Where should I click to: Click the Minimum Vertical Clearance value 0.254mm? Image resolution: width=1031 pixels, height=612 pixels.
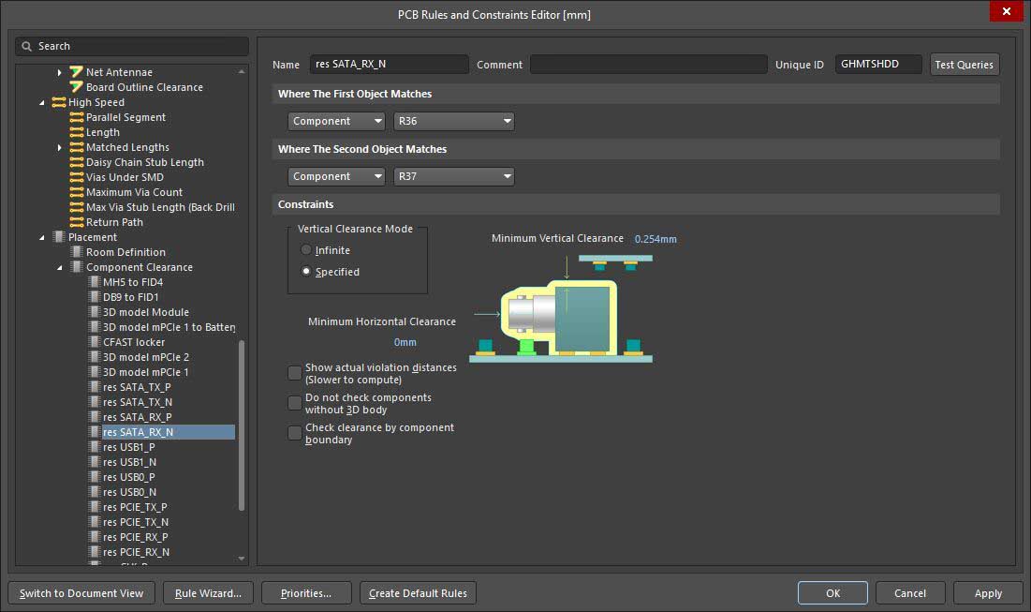655,239
